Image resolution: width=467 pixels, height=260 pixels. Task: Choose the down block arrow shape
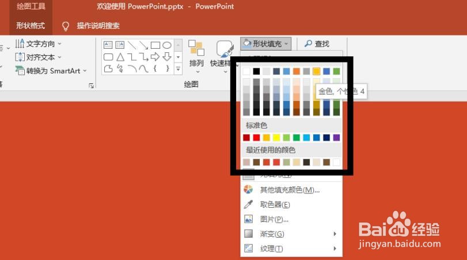click(167, 57)
